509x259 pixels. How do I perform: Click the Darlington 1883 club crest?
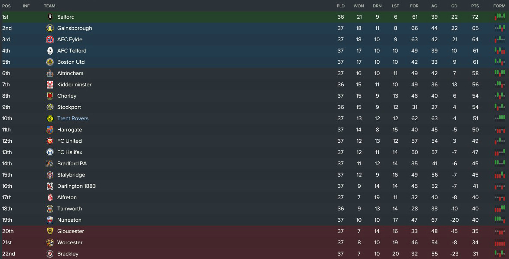pyautogui.click(x=50, y=186)
